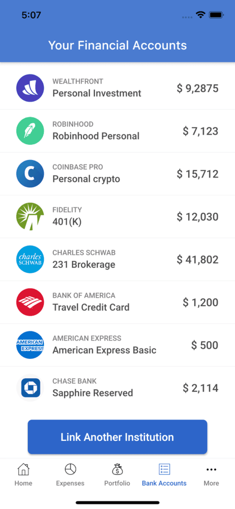The height and width of the screenshot is (509, 235).
Task: Open the Expenses tab
Action: coord(70,474)
